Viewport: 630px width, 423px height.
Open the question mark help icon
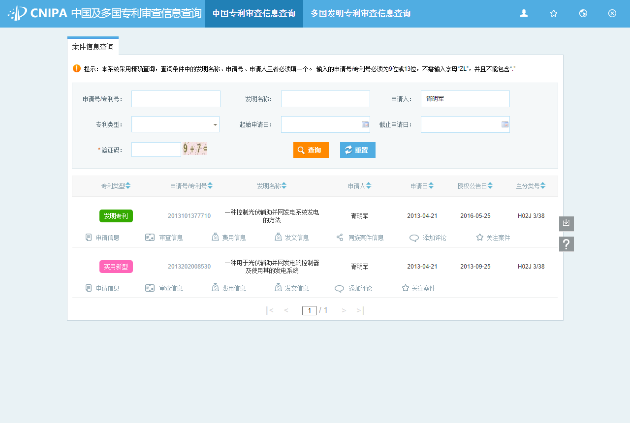(x=566, y=243)
